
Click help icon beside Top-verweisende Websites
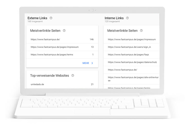(x=73, y=76)
